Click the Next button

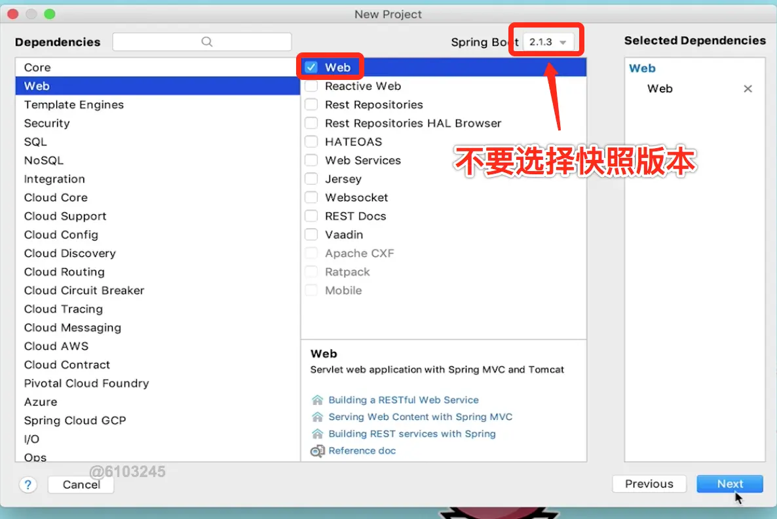click(x=729, y=484)
